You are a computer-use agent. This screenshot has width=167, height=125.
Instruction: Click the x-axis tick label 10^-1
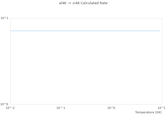tap(61, 108)
